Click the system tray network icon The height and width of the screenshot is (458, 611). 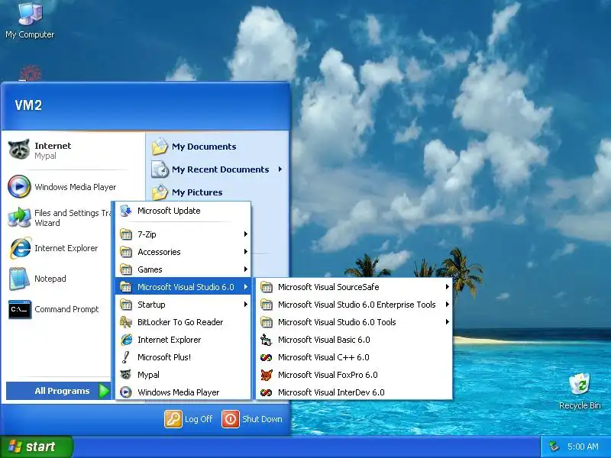pyautogui.click(x=554, y=447)
